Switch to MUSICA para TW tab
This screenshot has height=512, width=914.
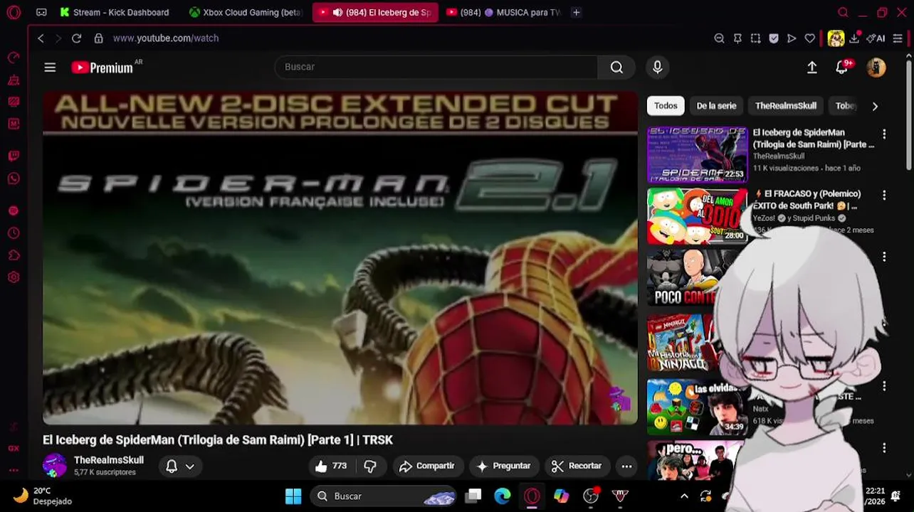click(x=504, y=12)
